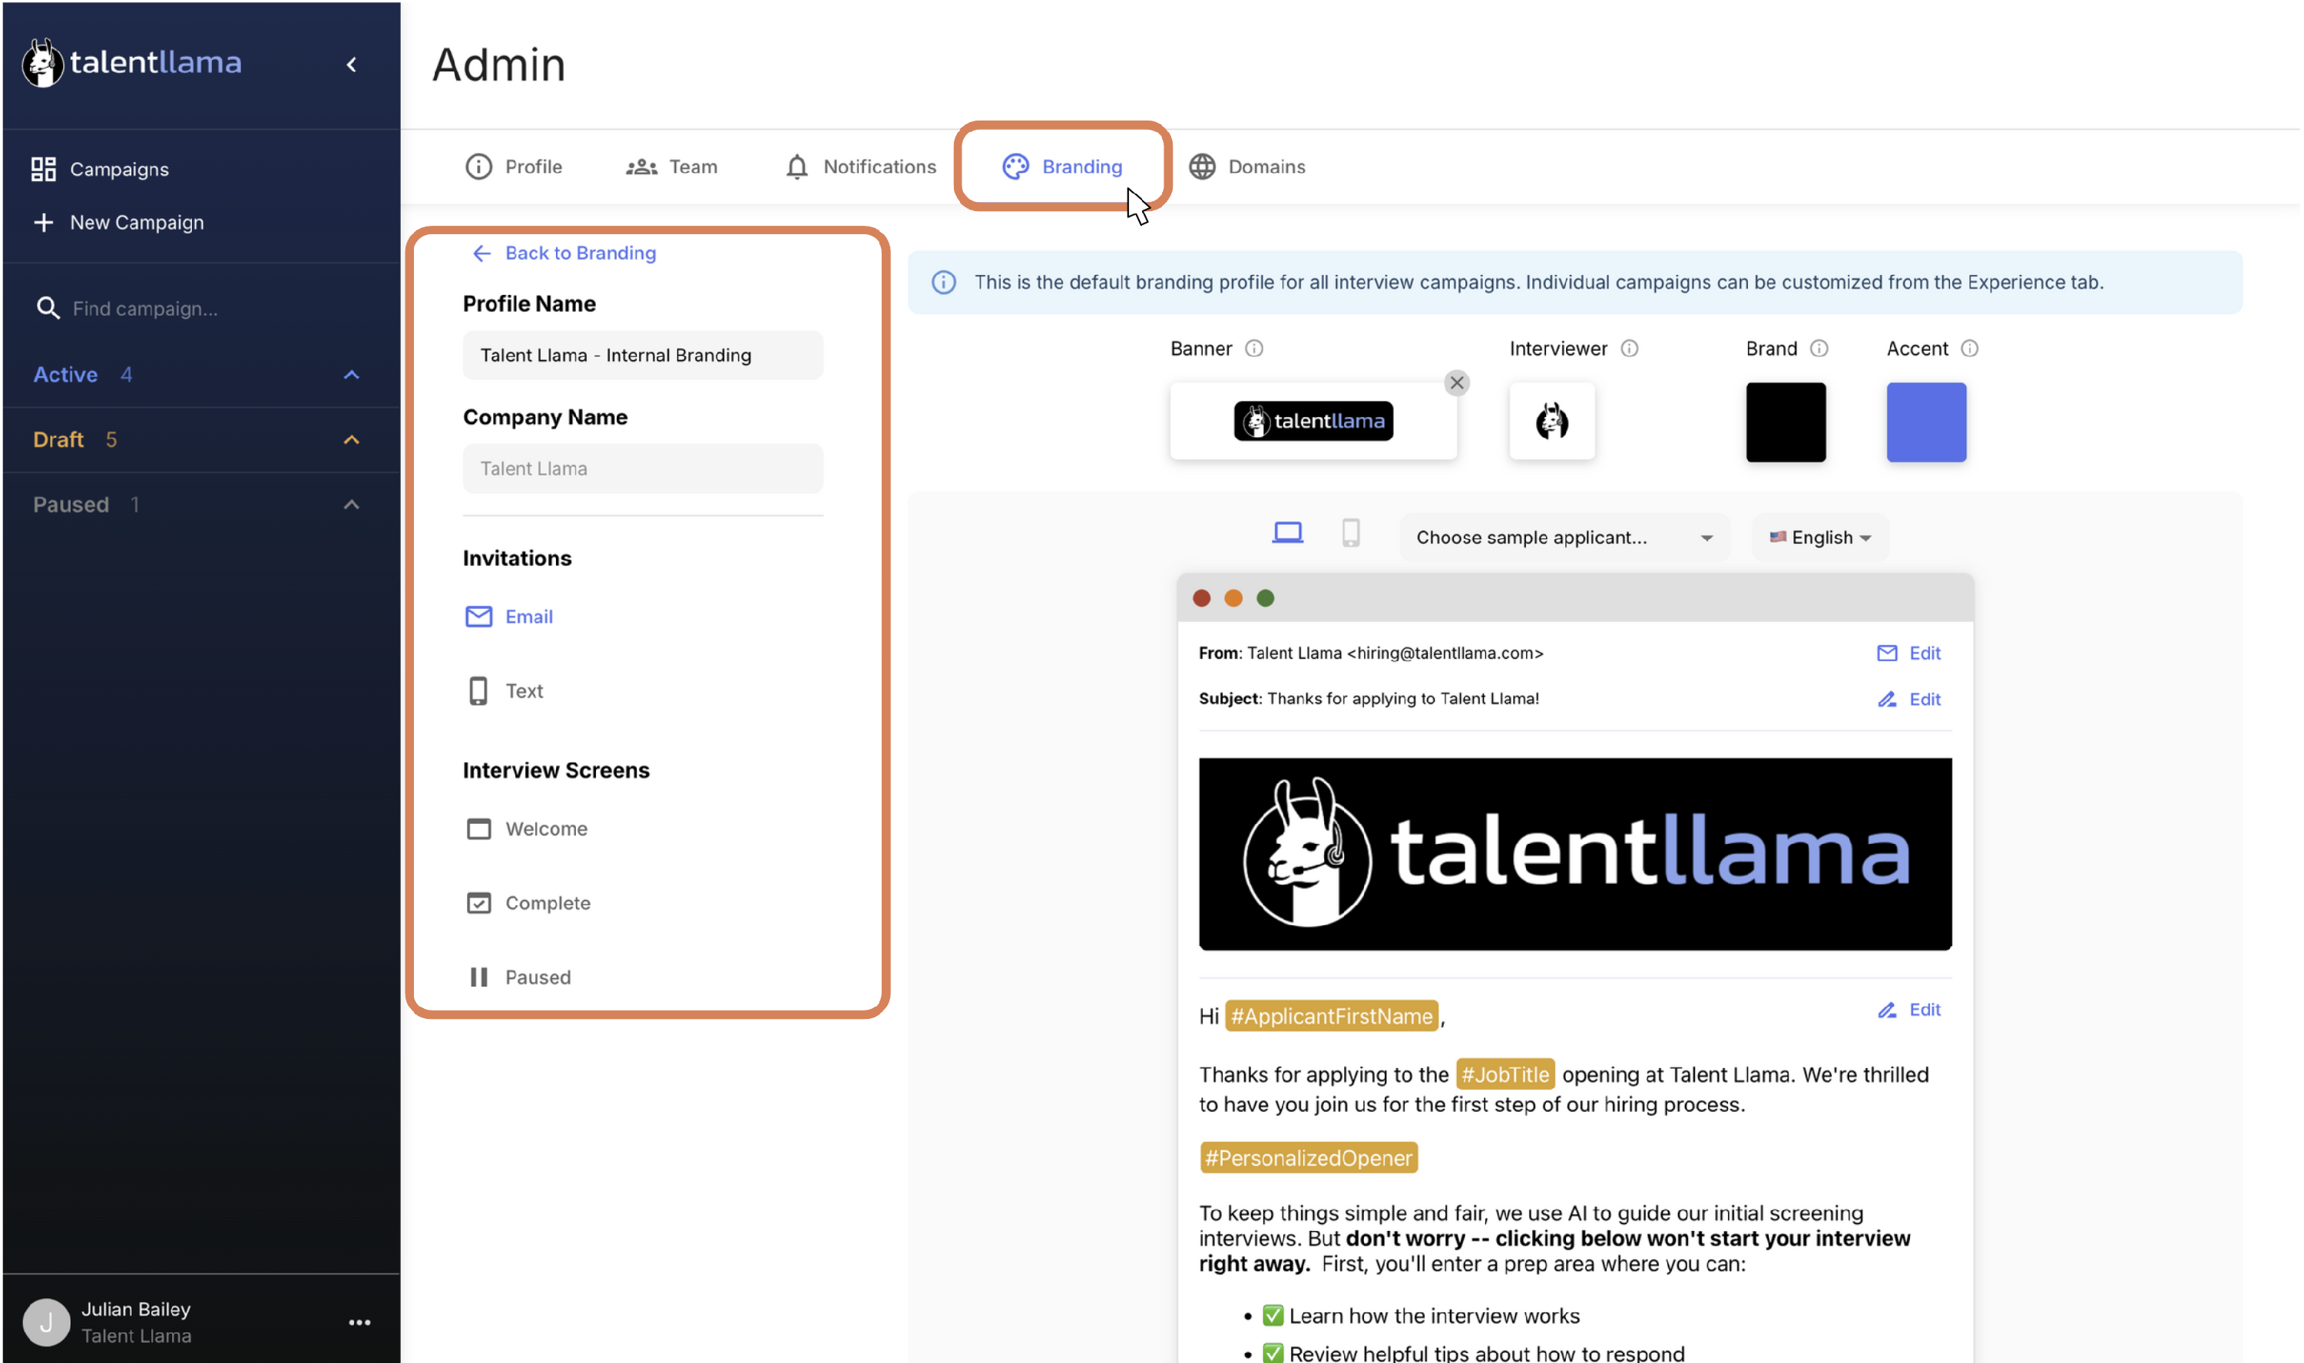Viewport: 2304px width, 1363px height.
Task: Open the Campaigns dashboard icon
Action: click(x=43, y=169)
